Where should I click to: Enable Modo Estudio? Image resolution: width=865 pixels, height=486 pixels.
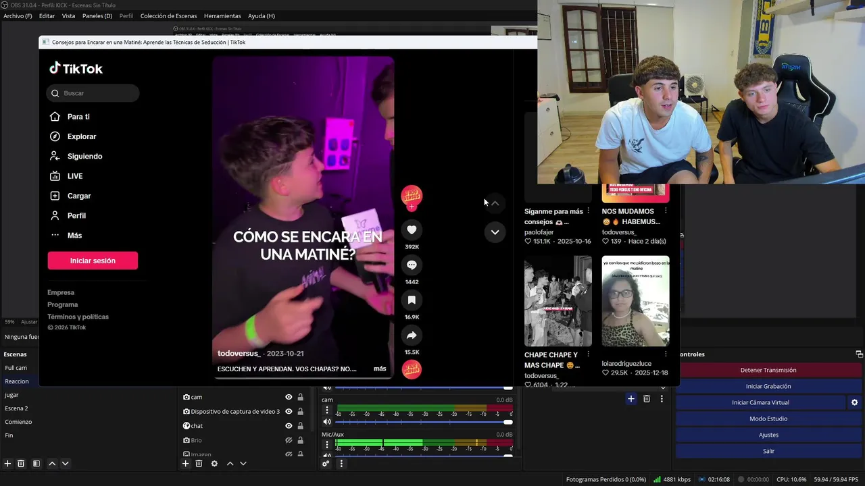click(x=768, y=418)
